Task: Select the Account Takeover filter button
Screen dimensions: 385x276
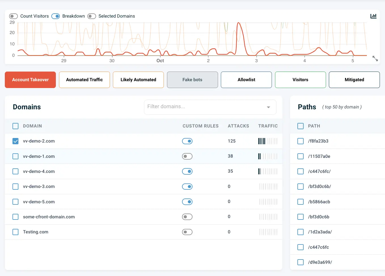Action: point(30,80)
